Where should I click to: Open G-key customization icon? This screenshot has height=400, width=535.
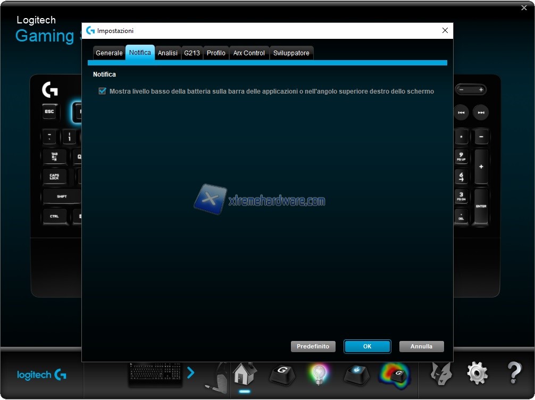(x=281, y=374)
